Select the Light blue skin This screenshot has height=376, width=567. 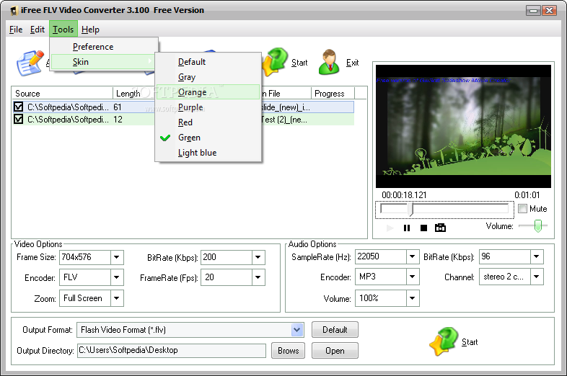[x=208, y=153]
